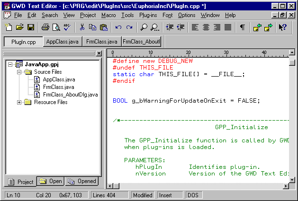Collapse the JavaApp.gpj project root
The height and width of the screenshot is (201, 298).
point(10,64)
